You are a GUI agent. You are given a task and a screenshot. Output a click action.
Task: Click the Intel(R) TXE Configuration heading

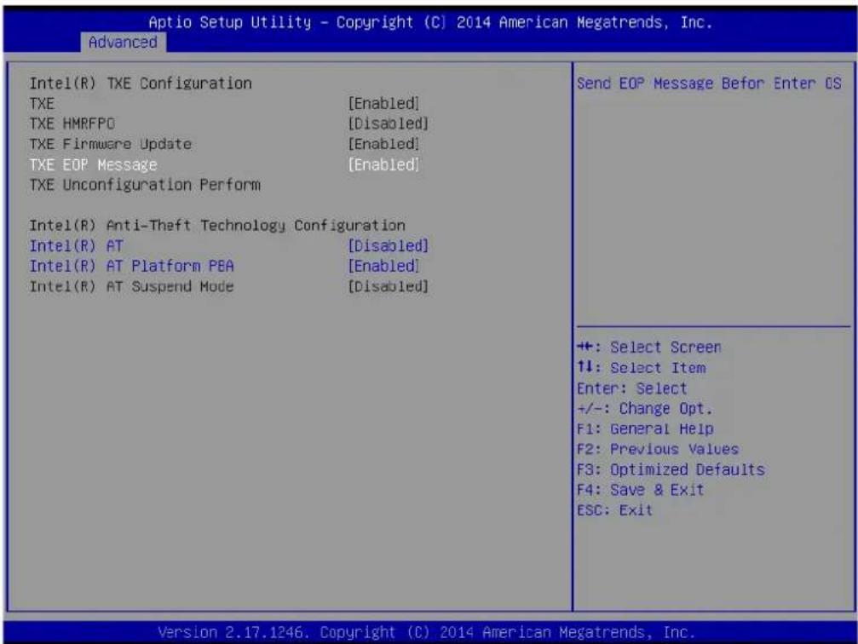(x=141, y=83)
